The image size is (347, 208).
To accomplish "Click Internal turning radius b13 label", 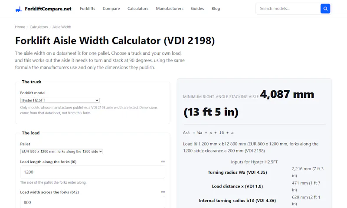I will click(x=237, y=201).
